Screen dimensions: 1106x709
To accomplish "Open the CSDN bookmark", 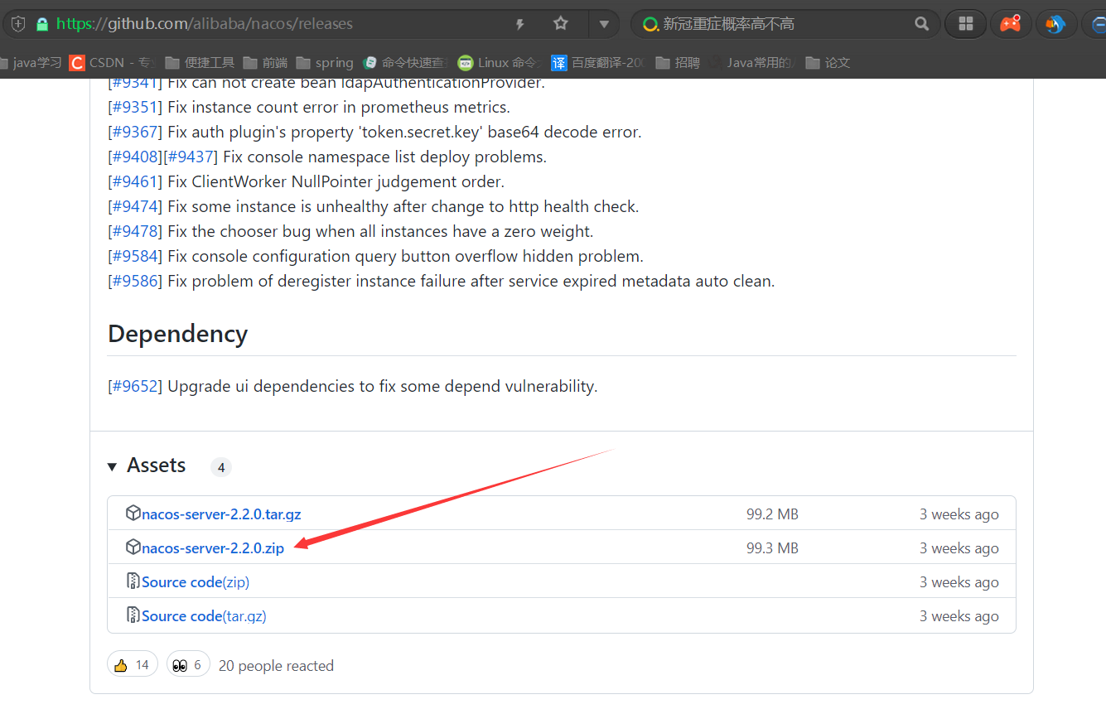I will [x=113, y=62].
